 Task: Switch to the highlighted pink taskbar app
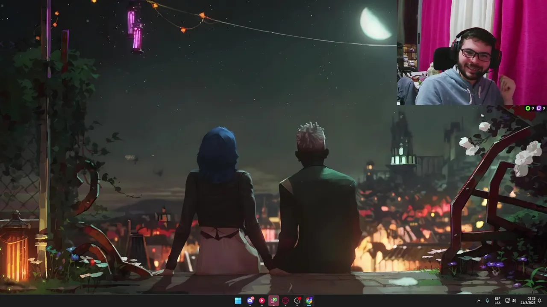273,301
